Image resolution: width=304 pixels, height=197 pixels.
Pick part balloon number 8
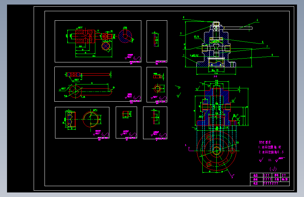pyautogui.click(x=272, y=55)
